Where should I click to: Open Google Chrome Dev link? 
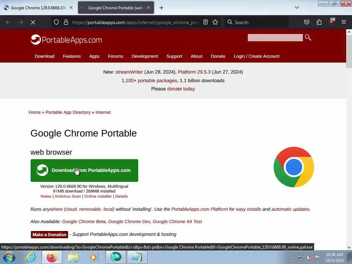tap(129, 222)
